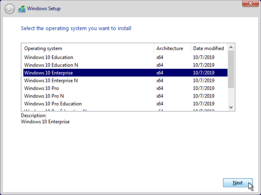Click Next to continue setup

(x=238, y=183)
